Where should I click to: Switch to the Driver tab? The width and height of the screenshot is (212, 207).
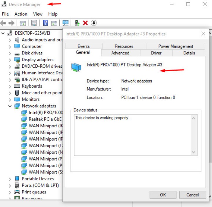point(156,53)
